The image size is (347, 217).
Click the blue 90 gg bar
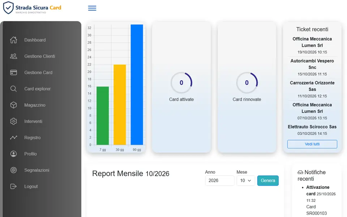(137, 85)
